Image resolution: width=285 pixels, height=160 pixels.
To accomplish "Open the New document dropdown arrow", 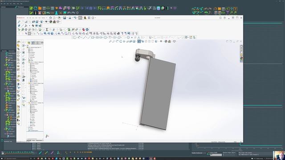I will pyautogui.click(x=57, y=18).
